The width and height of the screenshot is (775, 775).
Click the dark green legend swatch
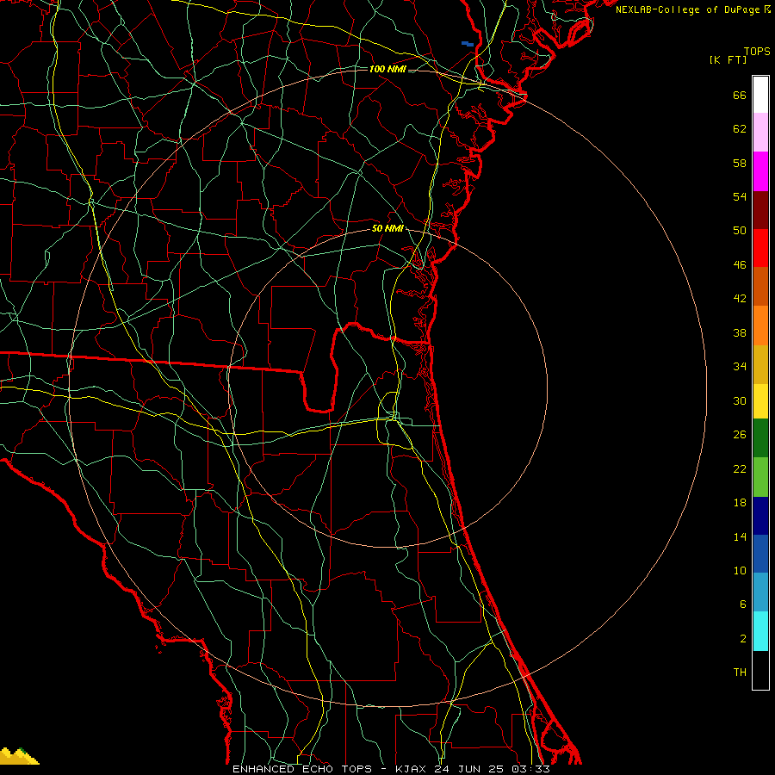click(760, 438)
